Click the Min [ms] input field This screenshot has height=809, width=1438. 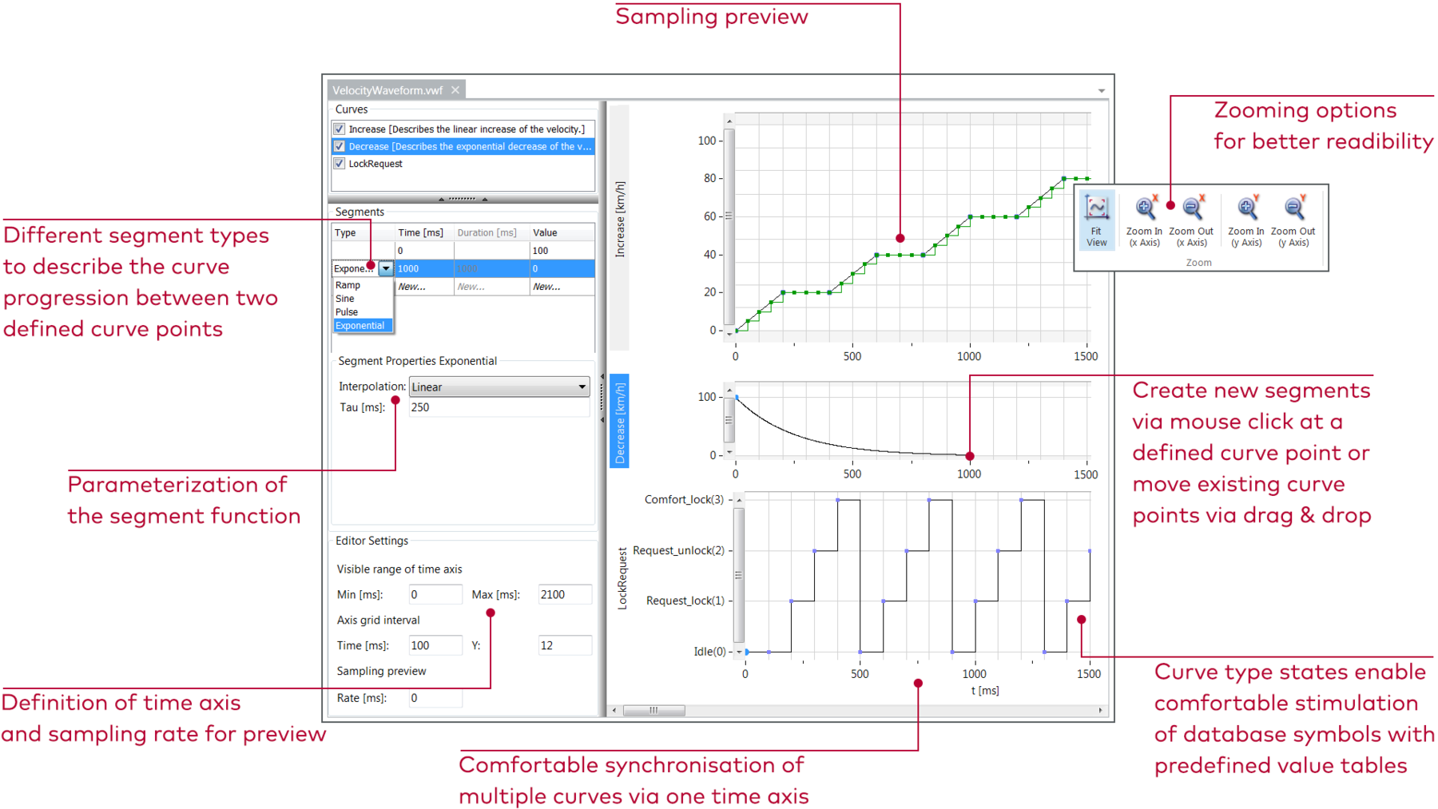tap(435, 594)
